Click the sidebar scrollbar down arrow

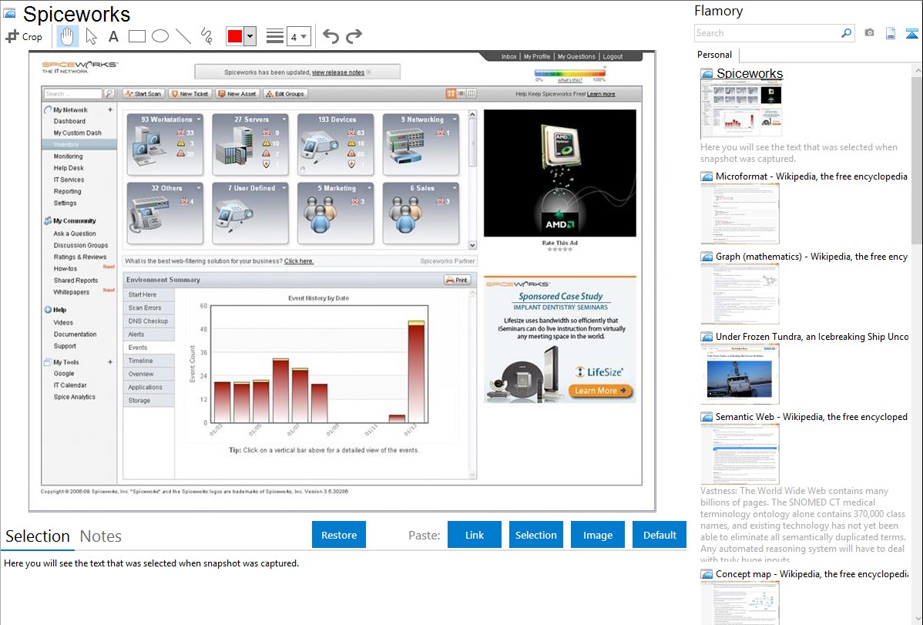[917, 619]
